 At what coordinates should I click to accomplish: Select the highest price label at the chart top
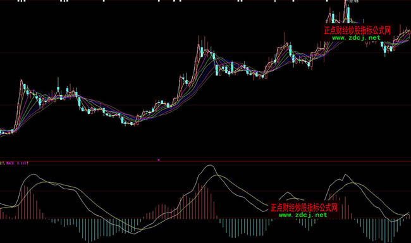[353, 1]
